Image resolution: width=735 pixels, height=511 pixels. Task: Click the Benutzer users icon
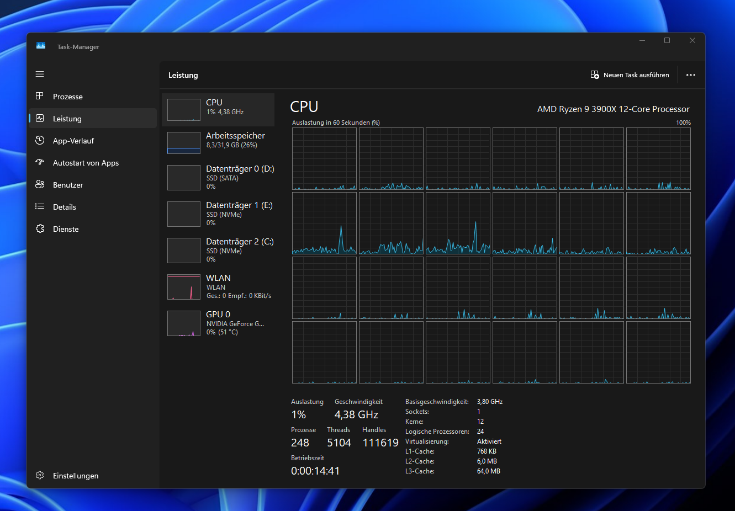(x=40, y=184)
